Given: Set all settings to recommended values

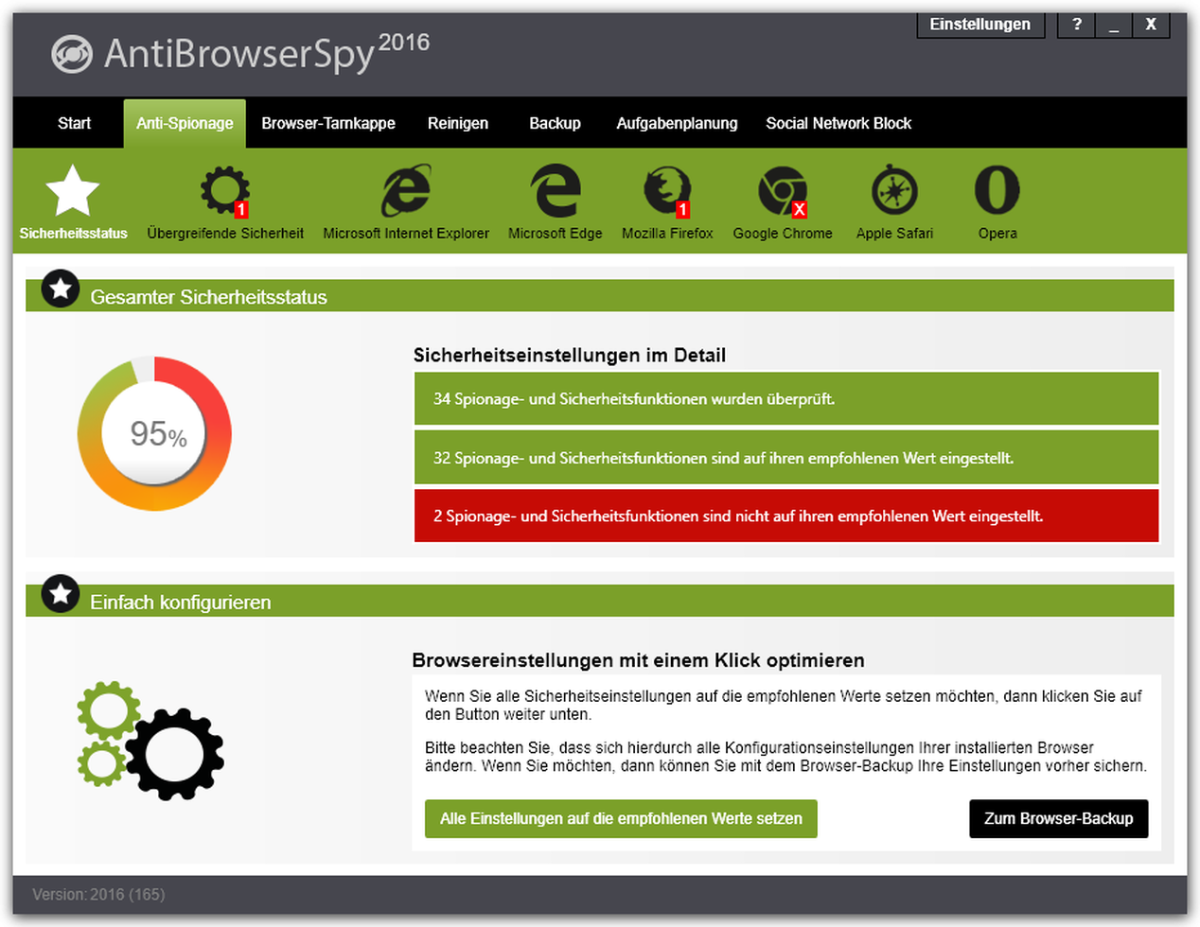Looking at the screenshot, I should click(621, 819).
